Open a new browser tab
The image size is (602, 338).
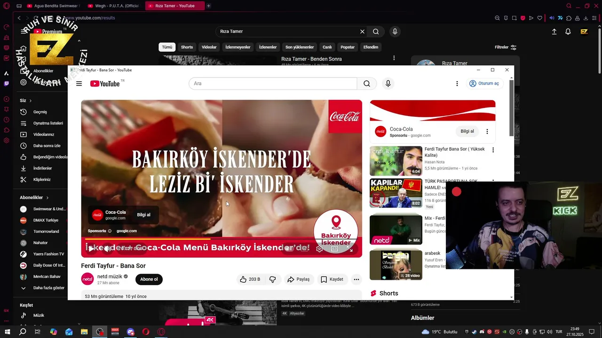tap(209, 6)
